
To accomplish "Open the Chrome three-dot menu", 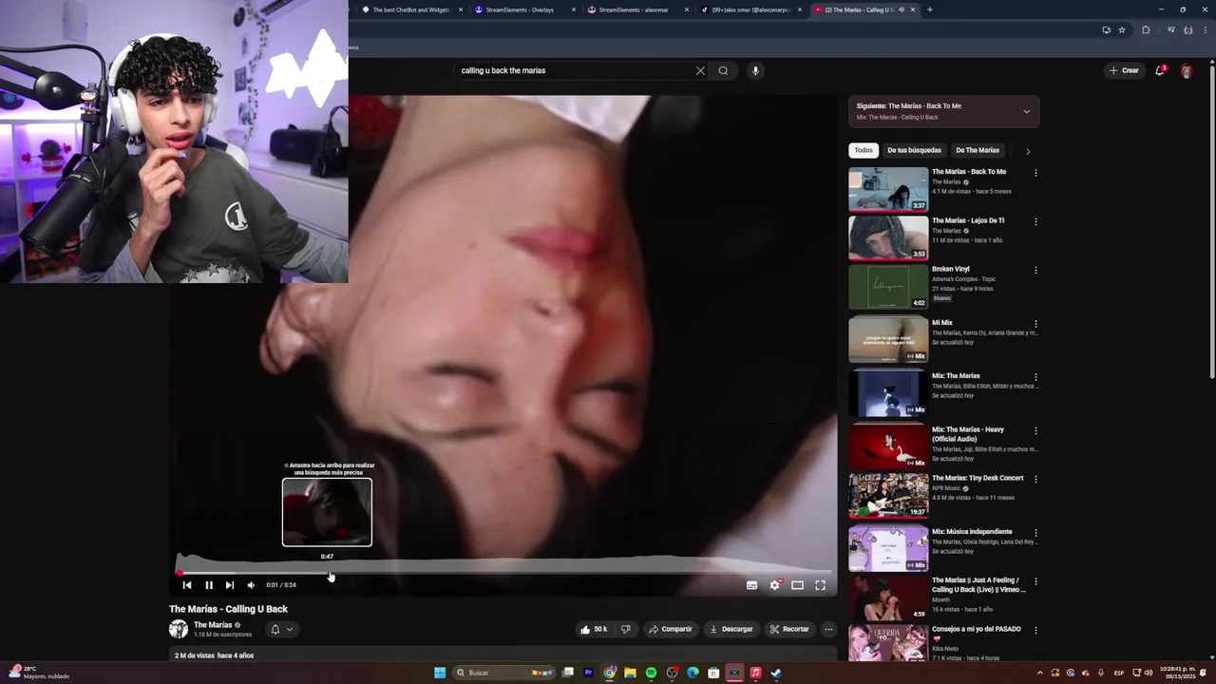I will pos(1204,29).
